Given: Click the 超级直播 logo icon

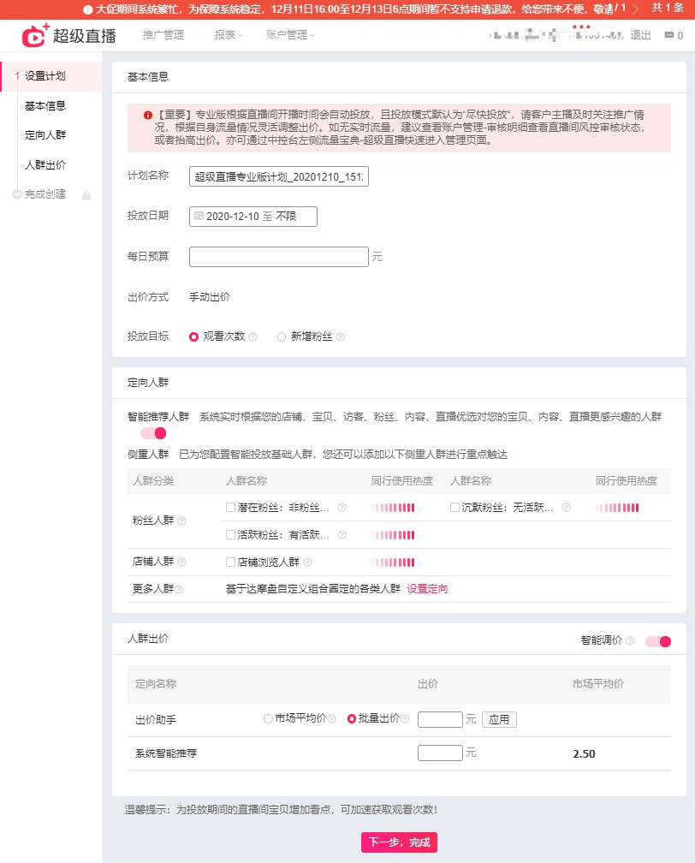Looking at the screenshot, I should pos(35,36).
